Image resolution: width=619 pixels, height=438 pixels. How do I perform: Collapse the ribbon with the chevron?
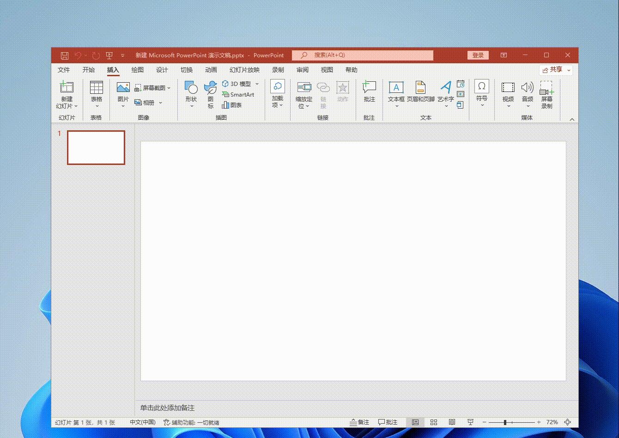(572, 119)
